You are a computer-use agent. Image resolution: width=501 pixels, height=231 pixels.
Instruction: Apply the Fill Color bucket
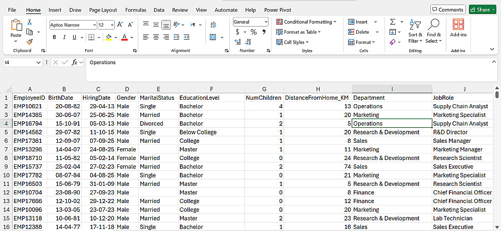(x=109, y=38)
